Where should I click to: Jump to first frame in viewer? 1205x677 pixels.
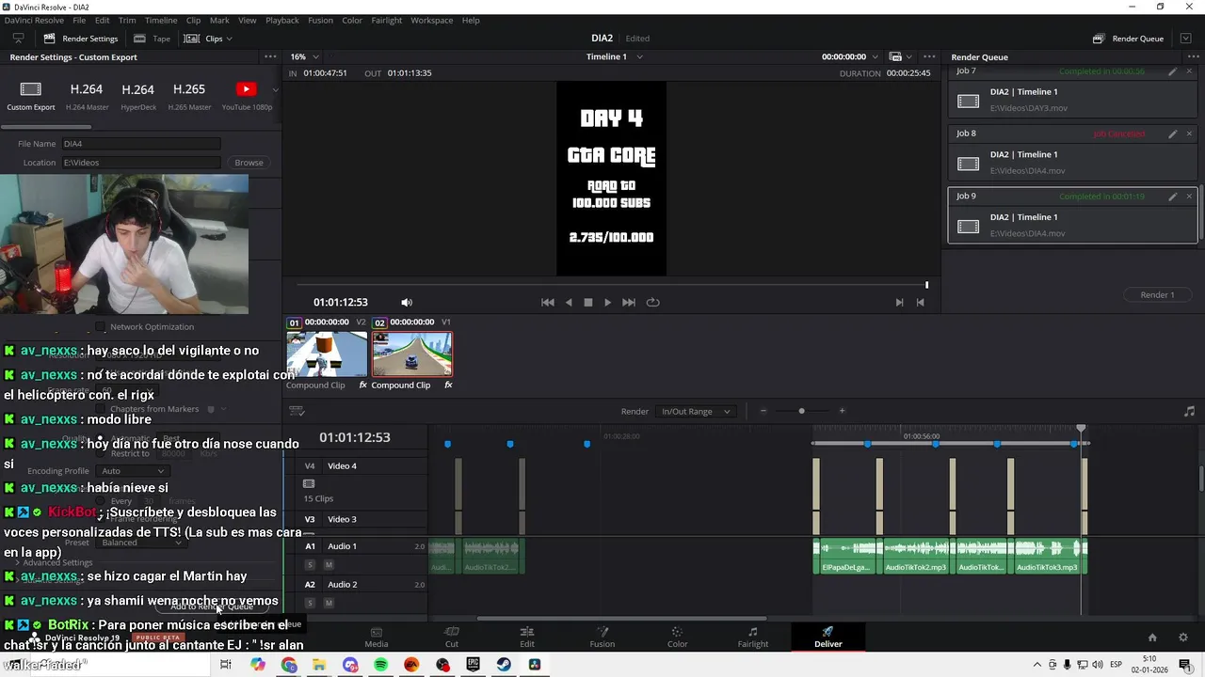pyautogui.click(x=548, y=303)
